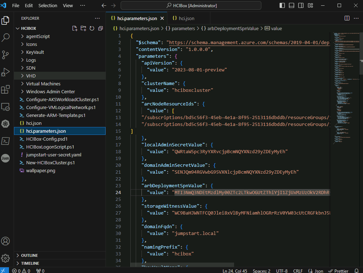Open editor more actions menu

tap(356, 18)
